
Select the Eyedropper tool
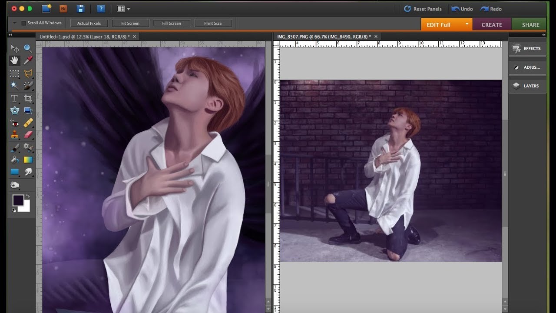pos(28,60)
